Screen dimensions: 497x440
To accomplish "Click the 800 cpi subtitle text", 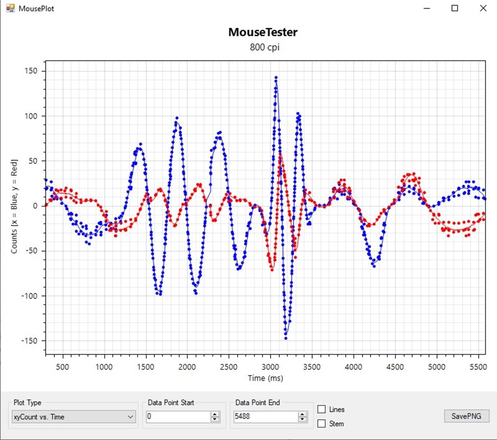I will (265, 47).
